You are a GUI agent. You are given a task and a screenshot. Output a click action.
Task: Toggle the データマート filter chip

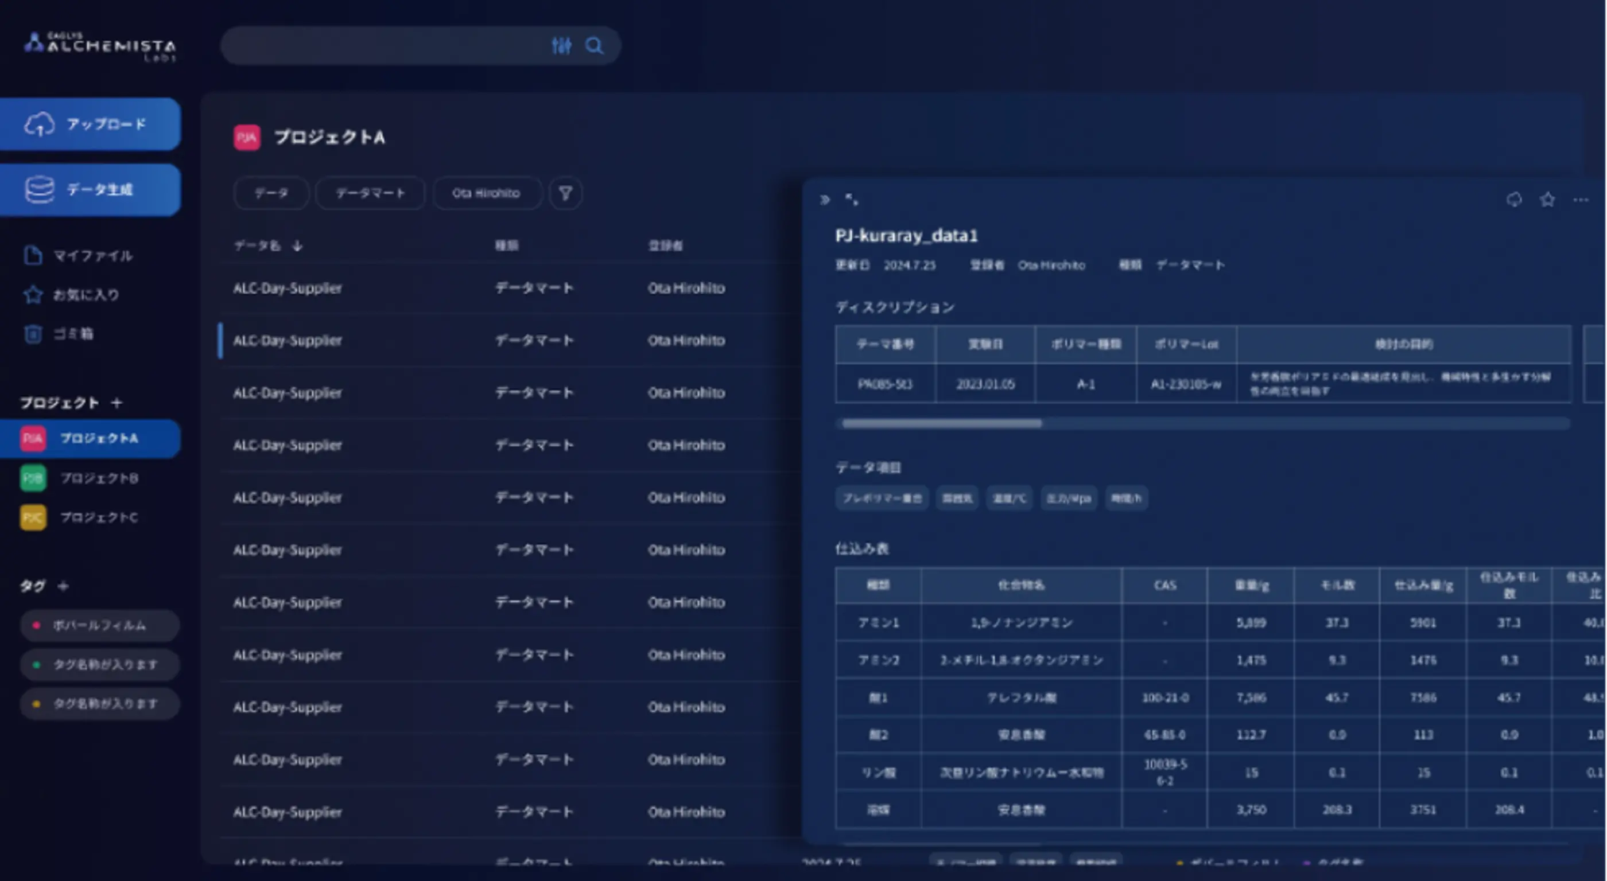point(370,193)
